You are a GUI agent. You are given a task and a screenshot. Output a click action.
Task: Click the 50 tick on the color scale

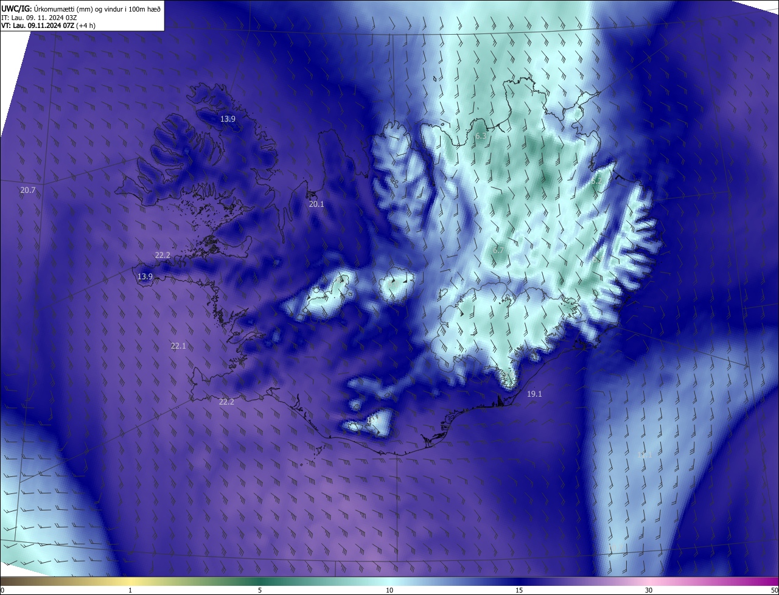pos(774,590)
